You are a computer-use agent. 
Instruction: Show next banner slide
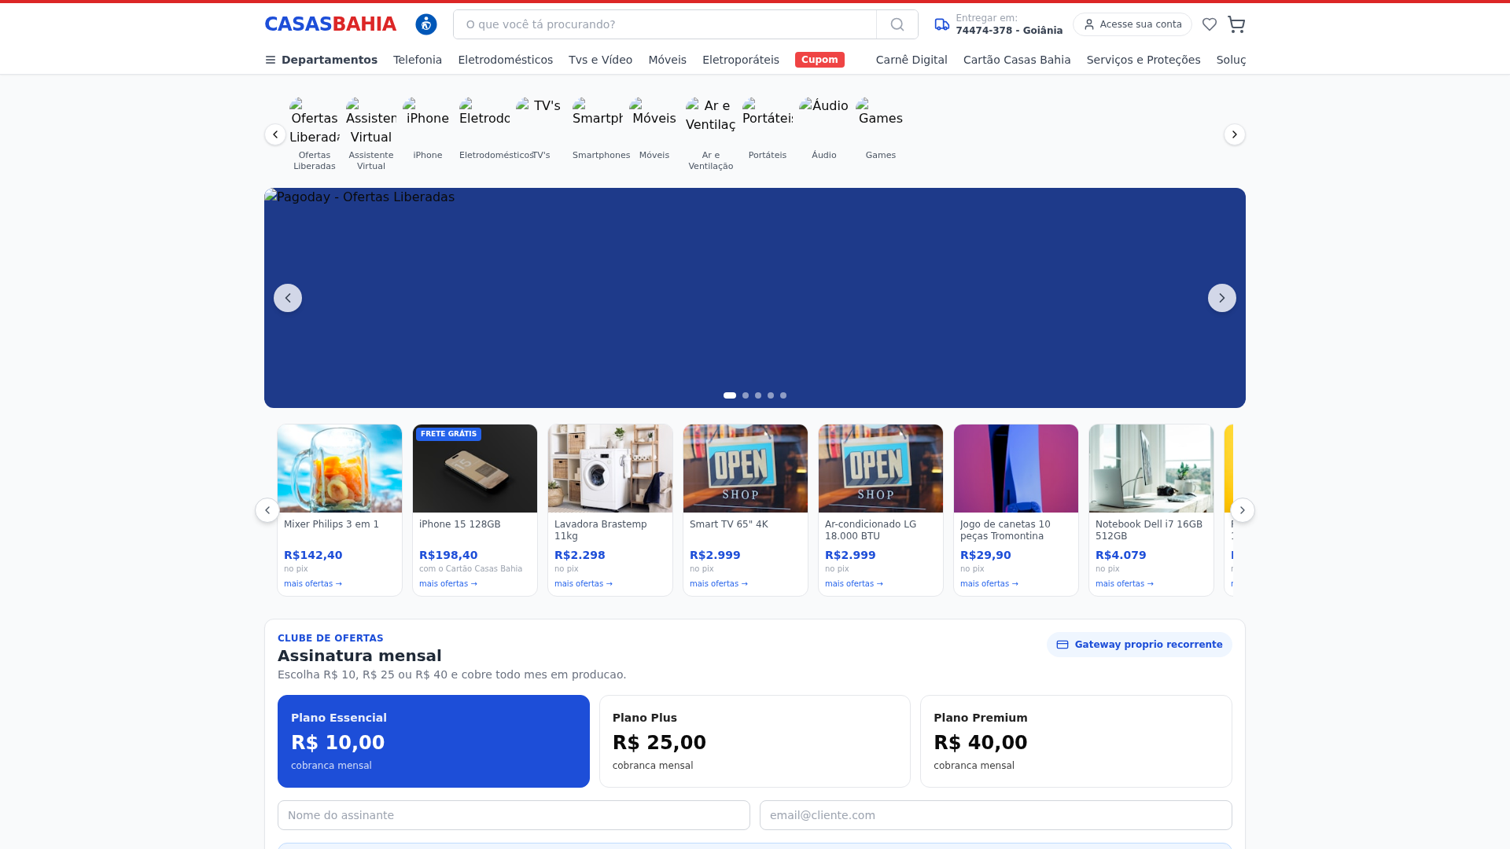click(x=1222, y=298)
